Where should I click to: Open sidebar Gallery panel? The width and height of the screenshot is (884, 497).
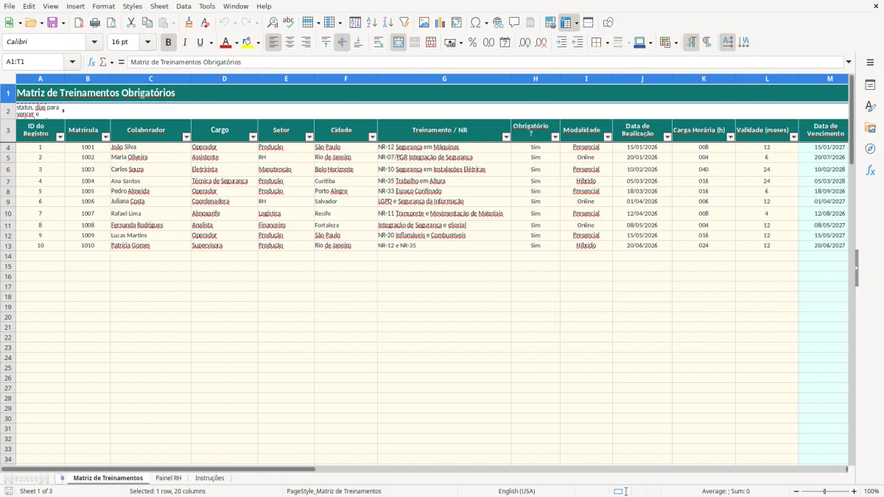(x=870, y=127)
